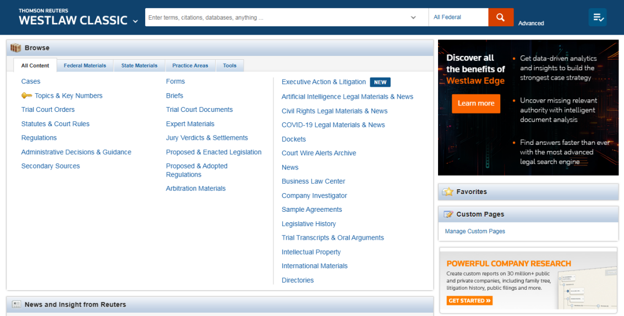Open Administrative Decisions & Guidance
The width and height of the screenshot is (624, 316).
tap(76, 152)
